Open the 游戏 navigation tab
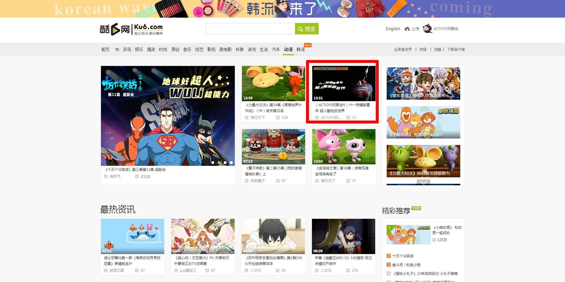This screenshot has width=565, height=282. click(252, 49)
